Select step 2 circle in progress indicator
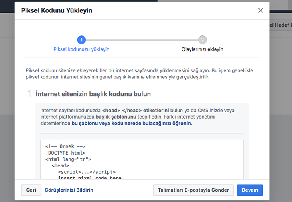The height and width of the screenshot is (202, 292). tap(203, 40)
